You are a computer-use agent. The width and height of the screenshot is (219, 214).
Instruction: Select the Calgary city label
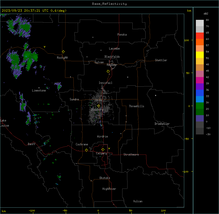click(101, 153)
